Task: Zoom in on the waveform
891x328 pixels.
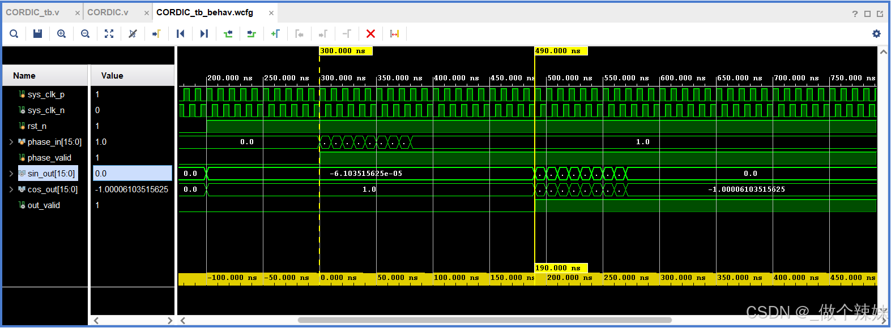Action: (x=61, y=34)
